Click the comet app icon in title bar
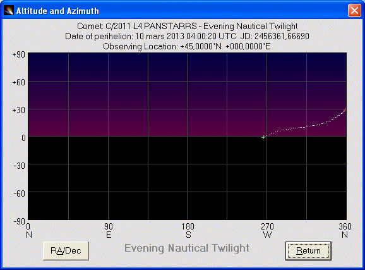 [9, 11]
